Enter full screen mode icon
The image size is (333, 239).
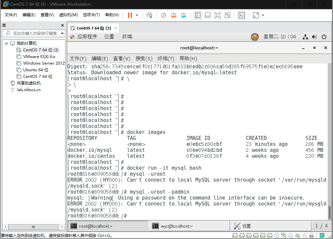[x=218, y=15]
